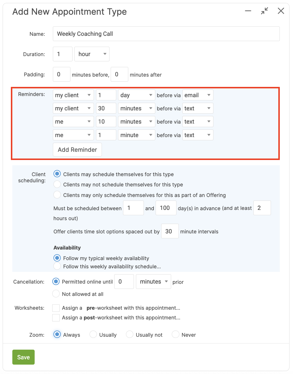Click the Name field with Weekly Coaching Call
Image resolution: width=293 pixels, height=374 pixels.
[166, 34]
